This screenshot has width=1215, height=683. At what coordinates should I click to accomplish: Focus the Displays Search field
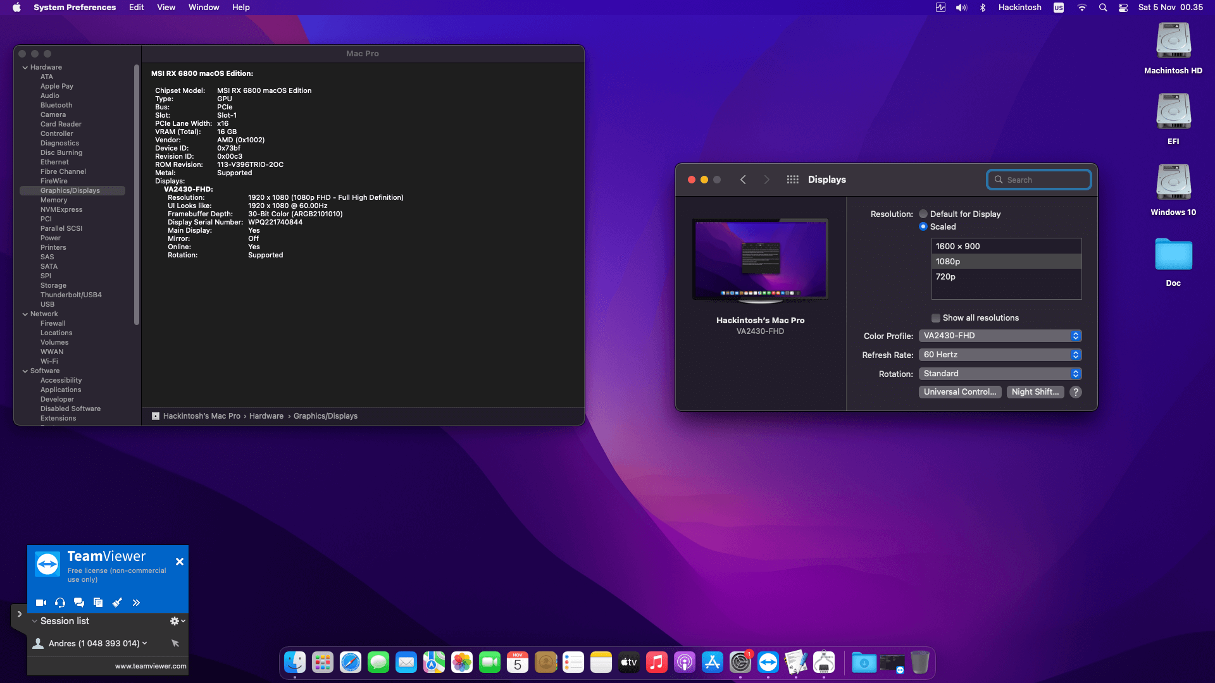coord(1038,180)
